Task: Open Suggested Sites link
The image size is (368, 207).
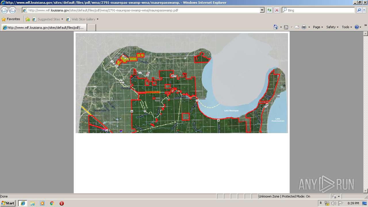Action: pos(47,19)
